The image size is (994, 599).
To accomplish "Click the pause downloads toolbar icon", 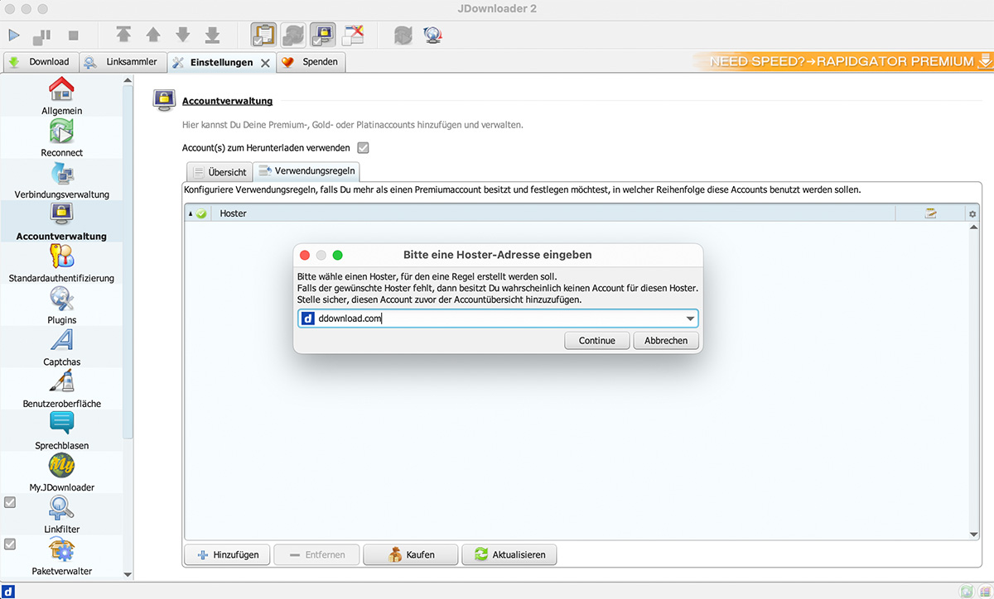I will click(x=41, y=36).
